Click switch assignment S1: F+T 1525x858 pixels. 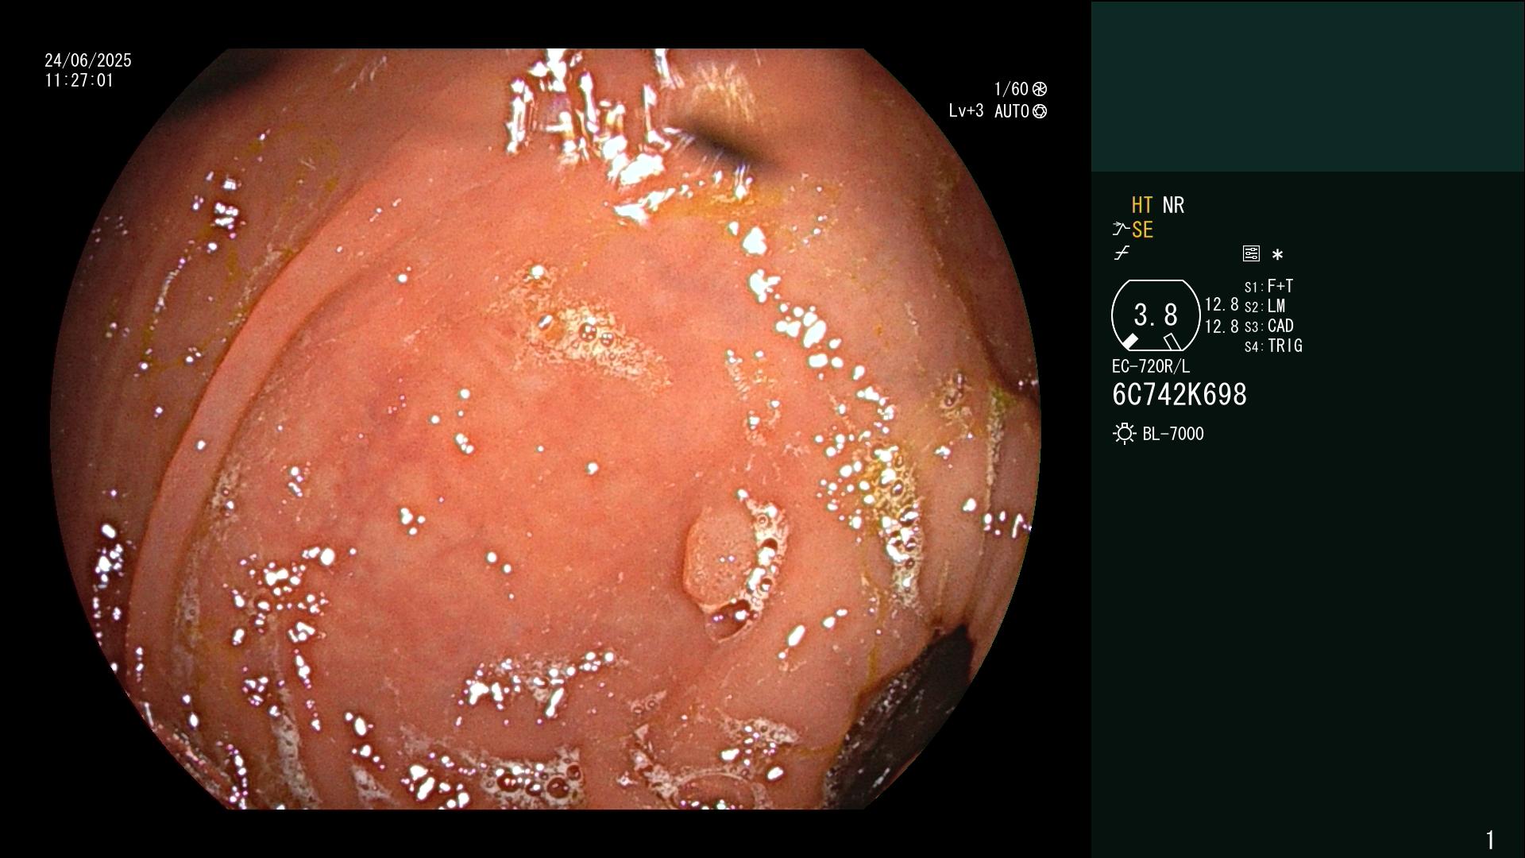pyautogui.click(x=1268, y=286)
